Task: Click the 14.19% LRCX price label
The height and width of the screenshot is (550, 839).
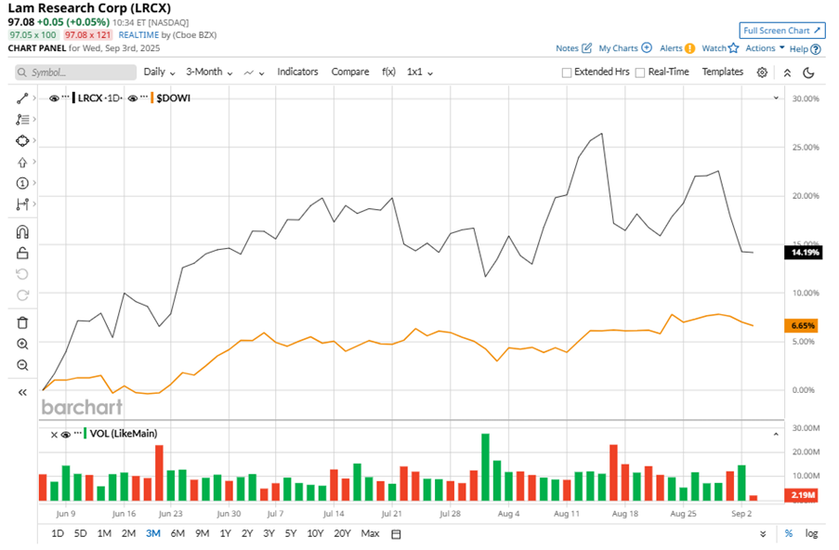Action: (x=804, y=253)
